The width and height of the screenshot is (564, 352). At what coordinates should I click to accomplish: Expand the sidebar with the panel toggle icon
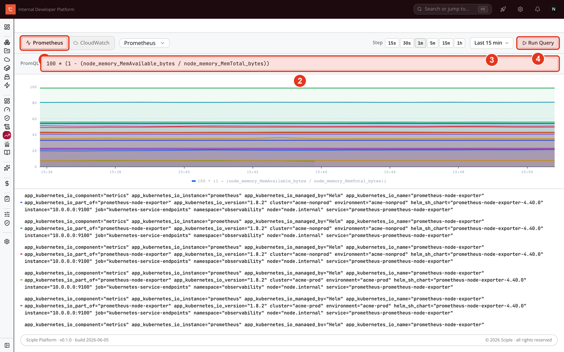pyautogui.click(x=7, y=345)
